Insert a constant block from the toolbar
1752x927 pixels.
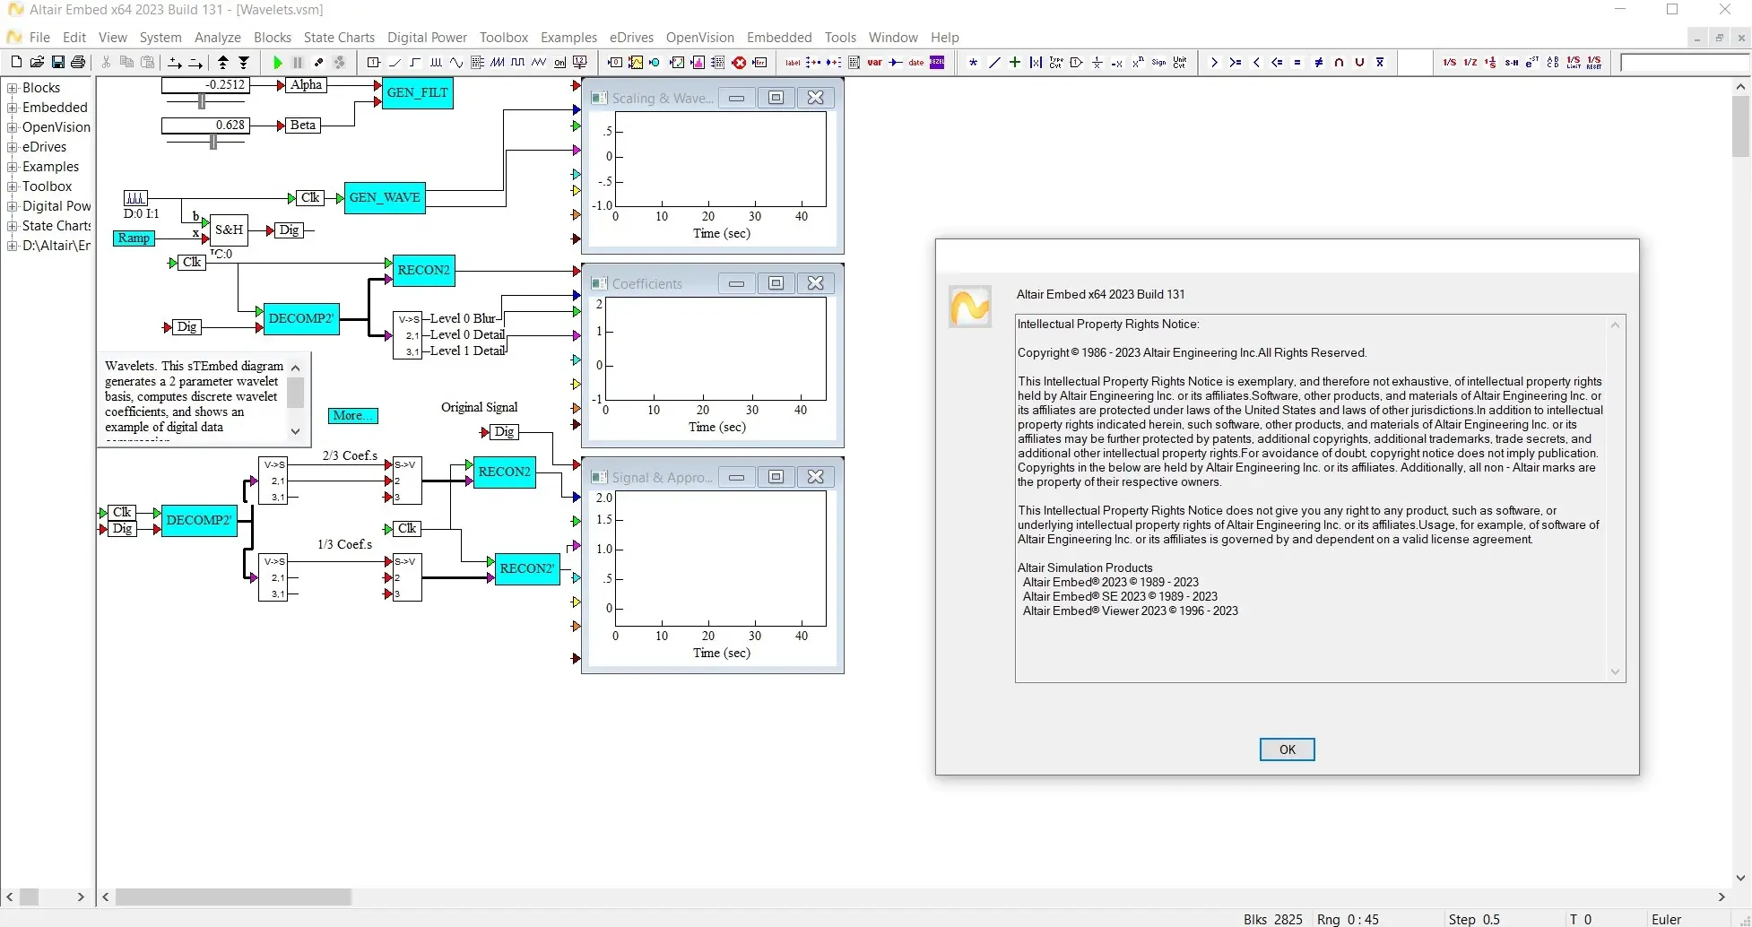coord(374,62)
